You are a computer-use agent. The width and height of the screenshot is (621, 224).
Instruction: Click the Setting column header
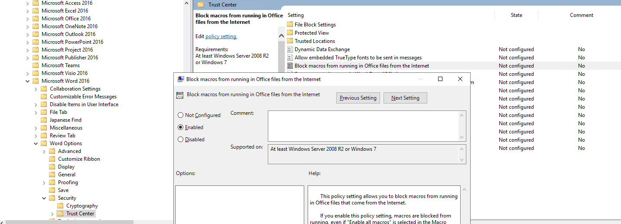(296, 15)
